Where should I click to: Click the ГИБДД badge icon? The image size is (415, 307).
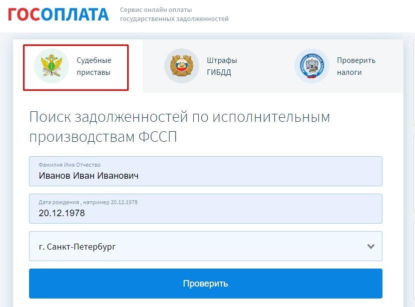coord(182,66)
